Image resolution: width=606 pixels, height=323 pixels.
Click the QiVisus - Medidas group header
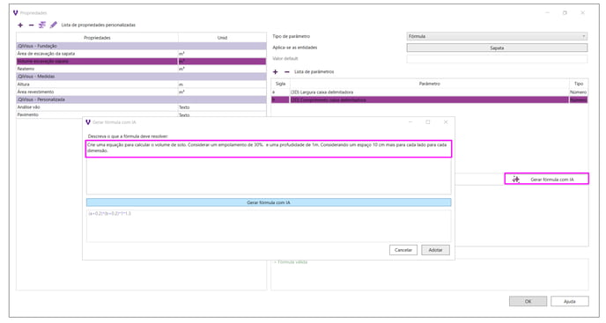coord(141,77)
